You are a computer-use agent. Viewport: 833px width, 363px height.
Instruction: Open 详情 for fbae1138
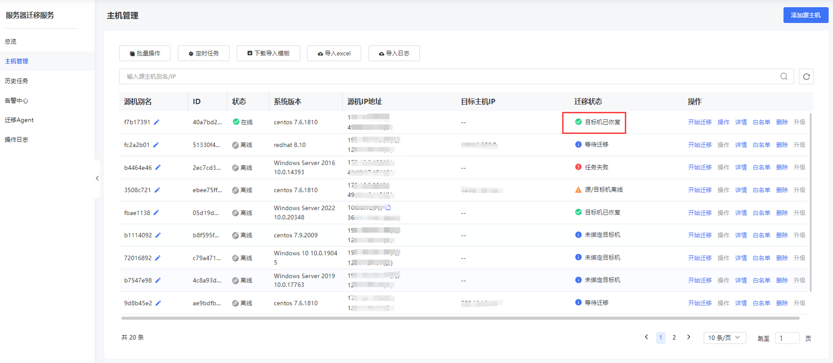[x=741, y=212]
